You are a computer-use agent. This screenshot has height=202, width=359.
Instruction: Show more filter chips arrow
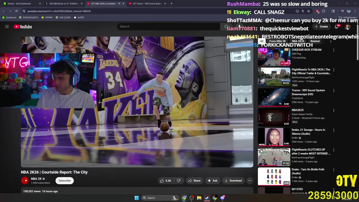[331, 41]
